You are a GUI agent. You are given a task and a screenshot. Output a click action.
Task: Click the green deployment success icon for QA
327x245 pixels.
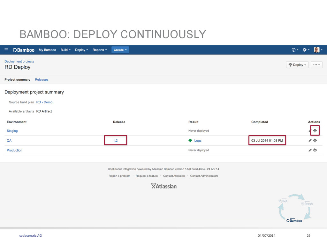click(x=190, y=141)
